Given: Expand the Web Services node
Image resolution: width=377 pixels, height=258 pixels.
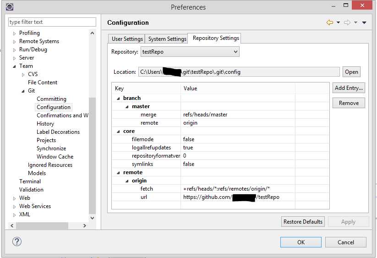Looking at the screenshot, I should tap(14, 207).
